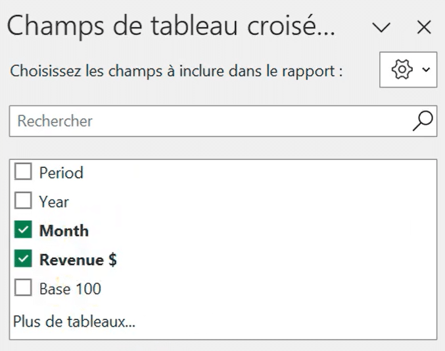Image resolution: width=445 pixels, height=351 pixels.
Task: Check the Period field checkbox
Action: (x=23, y=171)
